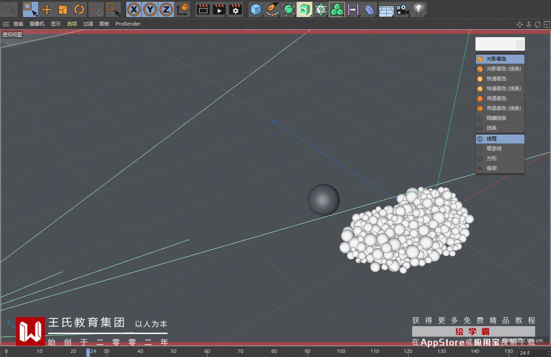Open the 查看 viewport menu
551x357 pixels.
tap(18, 24)
